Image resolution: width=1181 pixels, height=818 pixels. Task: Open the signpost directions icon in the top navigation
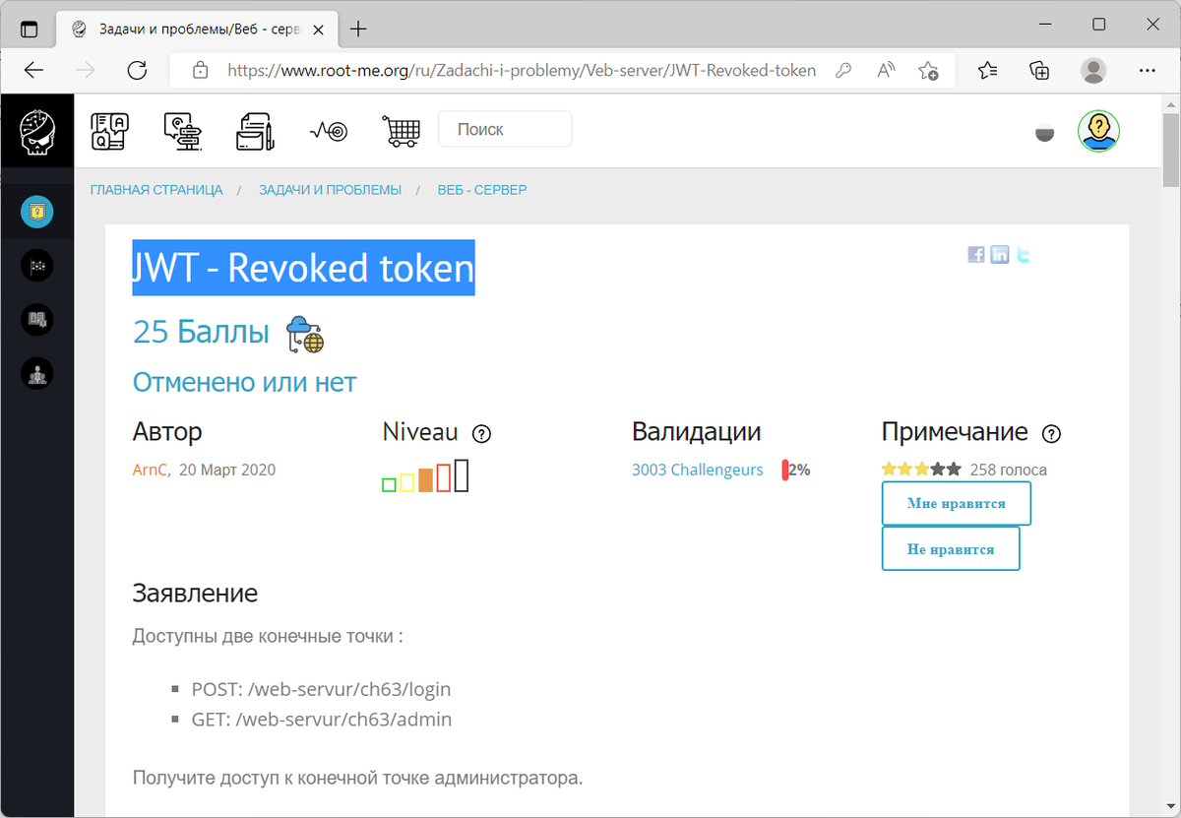click(x=182, y=130)
